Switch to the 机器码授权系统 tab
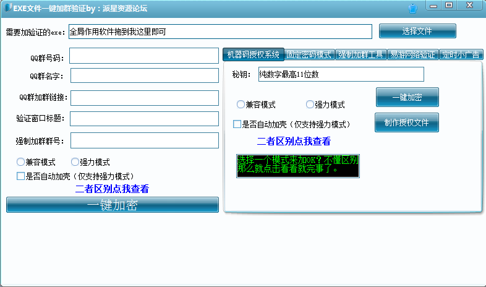The image size is (486, 287). coord(254,54)
